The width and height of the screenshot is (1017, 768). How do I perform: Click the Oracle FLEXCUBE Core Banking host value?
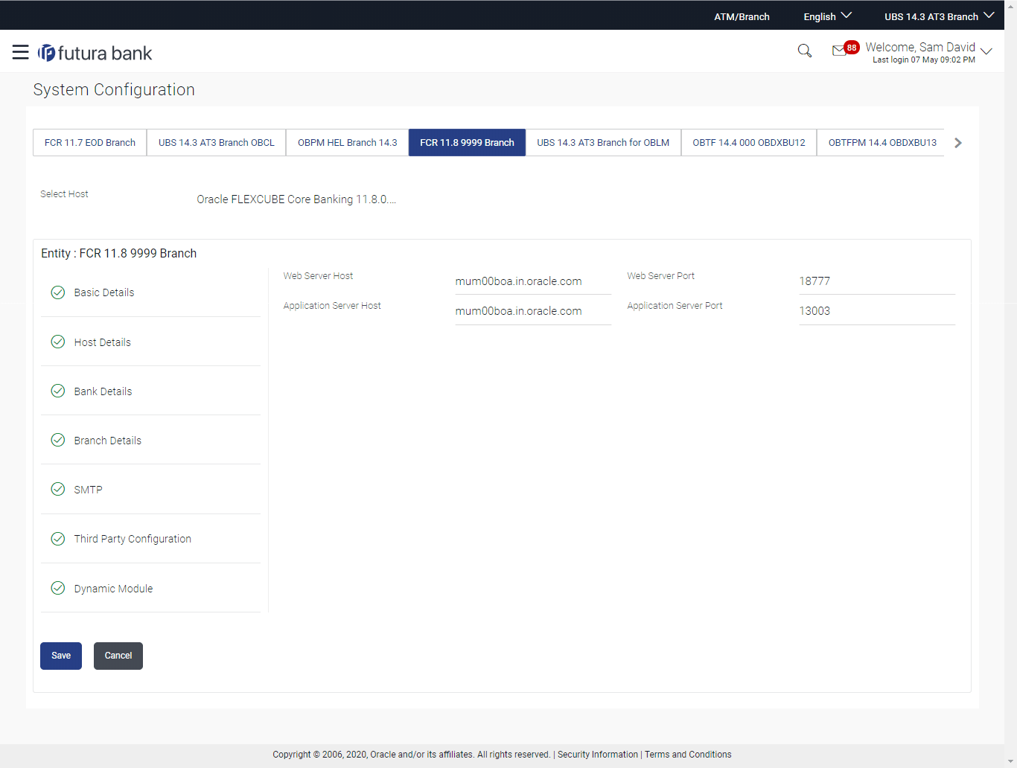(x=296, y=199)
